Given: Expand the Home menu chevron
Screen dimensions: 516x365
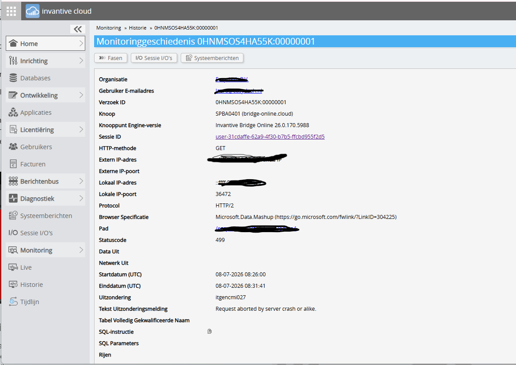Looking at the screenshot, I should (81, 43).
